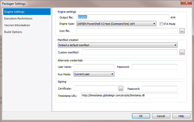Image resolution: width=194 pixels, height=122 pixels.
Task: Select the Engine Settings page
Action: 27,12
